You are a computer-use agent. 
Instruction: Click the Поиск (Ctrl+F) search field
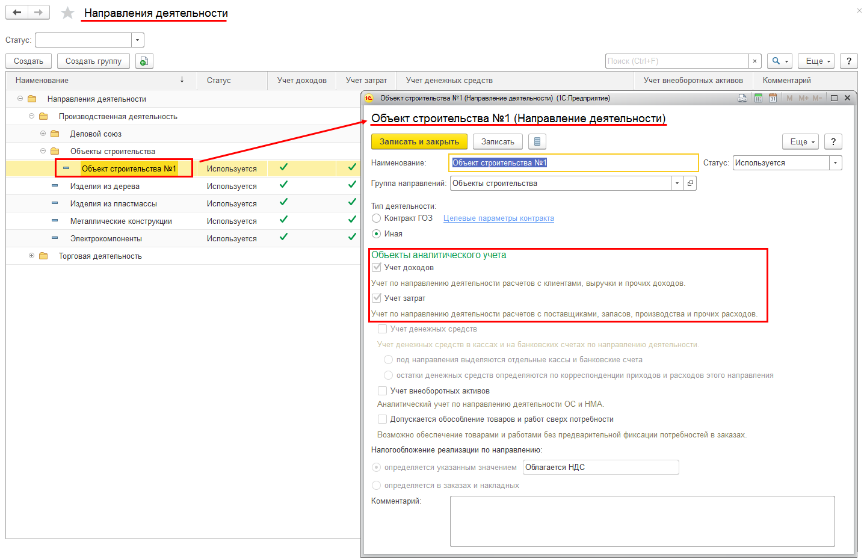[x=677, y=61]
